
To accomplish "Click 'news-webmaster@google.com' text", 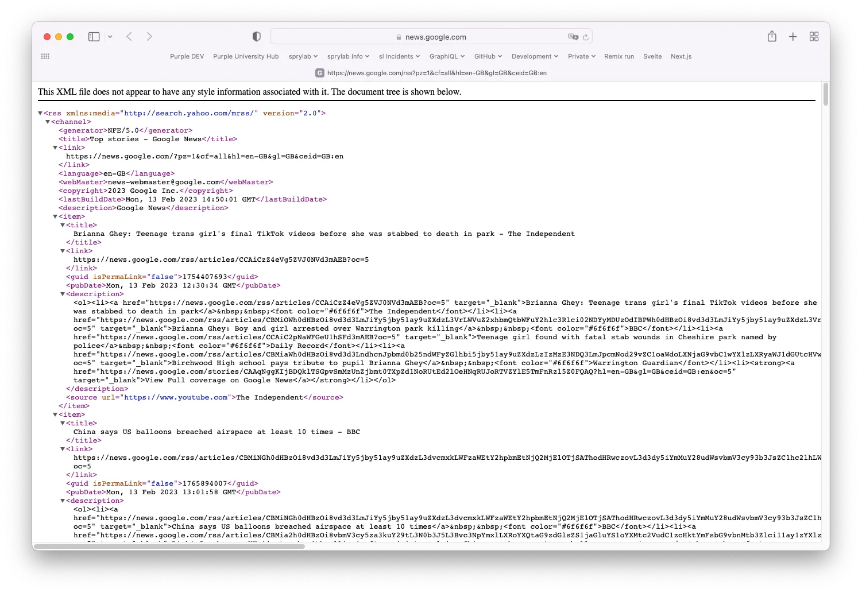I will click(x=164, y=182).
